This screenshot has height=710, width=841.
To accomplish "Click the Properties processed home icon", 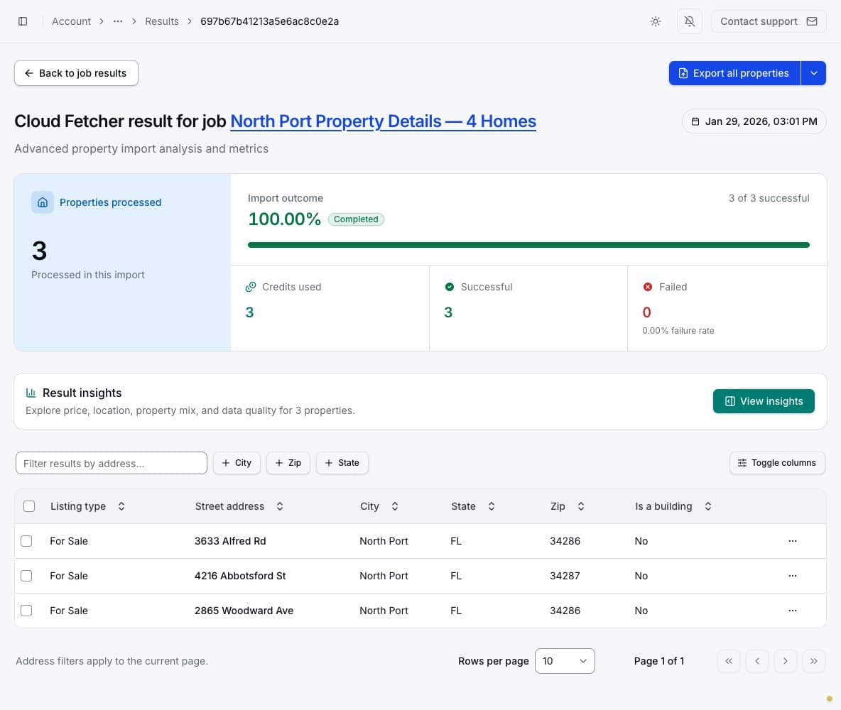I will click(x=43, y=202).
